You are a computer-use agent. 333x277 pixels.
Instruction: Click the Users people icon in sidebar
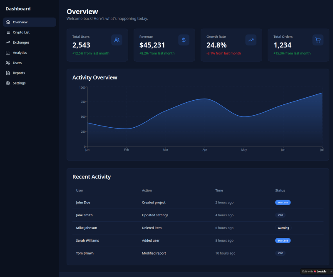[x=8, y=63]
